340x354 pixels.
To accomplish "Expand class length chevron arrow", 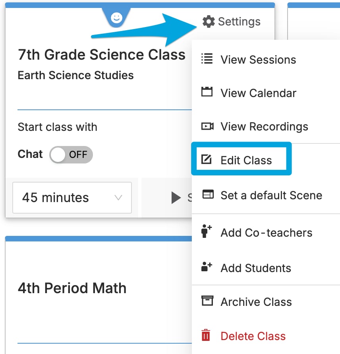I will point(118,198).
